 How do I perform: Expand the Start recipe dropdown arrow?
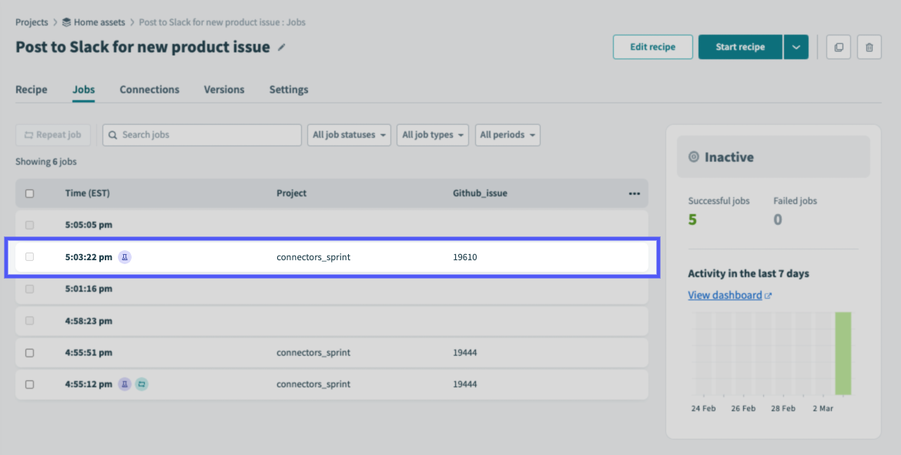tap(796, 47)
